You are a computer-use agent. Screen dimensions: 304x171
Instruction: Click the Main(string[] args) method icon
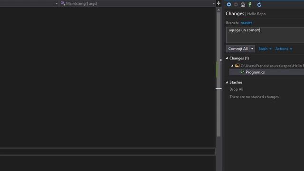(x=63, y=3)
